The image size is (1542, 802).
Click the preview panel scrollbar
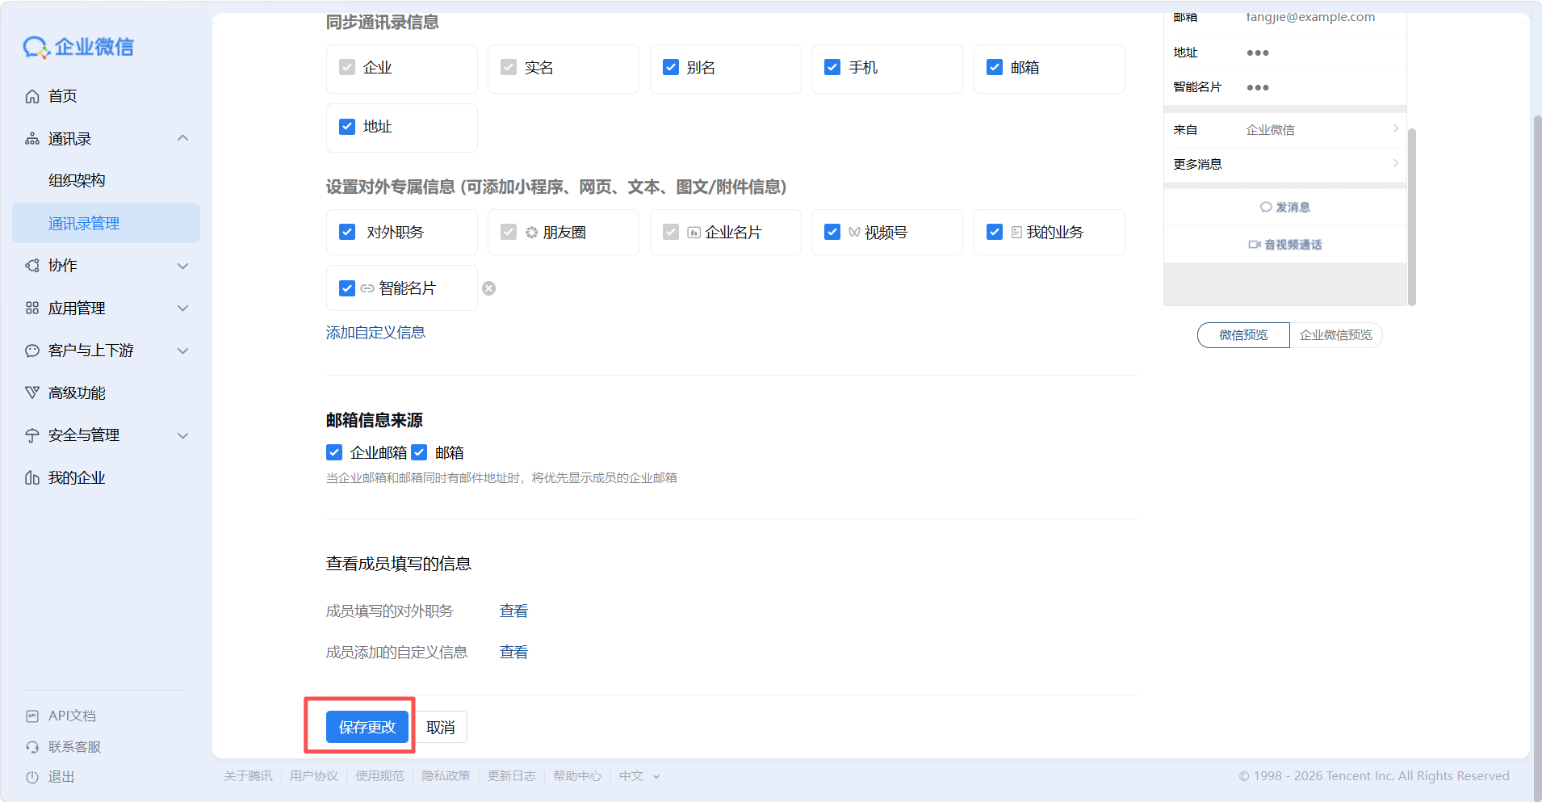(1412, 216)
